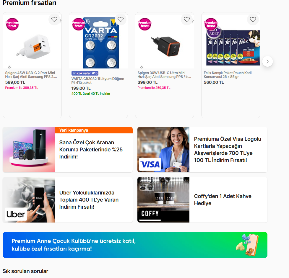Click Premium fırsat badge on Spigen 45W
Image resolution: width=289 pixels, height=278 pixels.
click(x=12, y=24)
